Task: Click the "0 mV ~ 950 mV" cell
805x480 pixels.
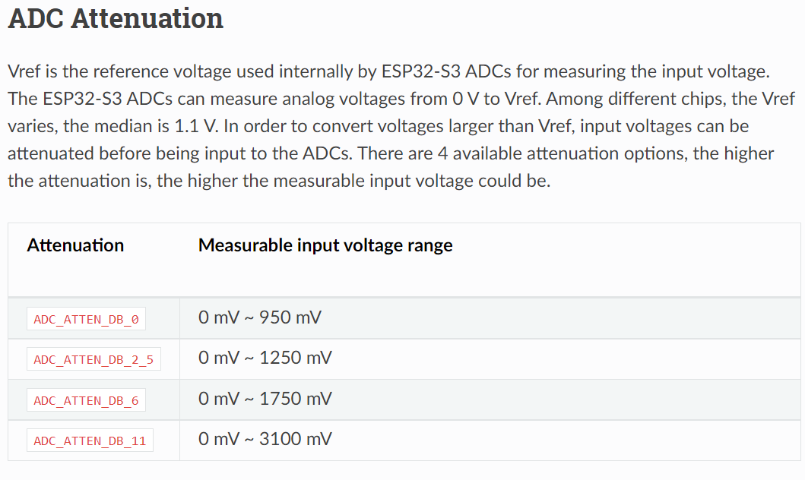Action: pos(260,317)
